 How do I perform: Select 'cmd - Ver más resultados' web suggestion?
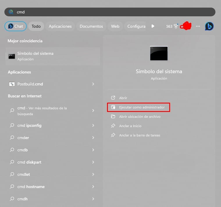pyautogui.click(x=53, y=110)
